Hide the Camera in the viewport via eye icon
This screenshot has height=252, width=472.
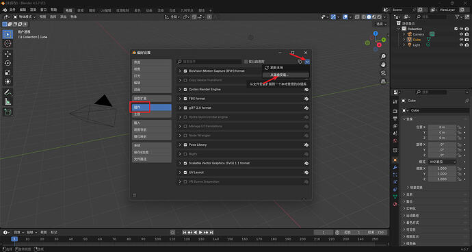[x=461, y=34]
